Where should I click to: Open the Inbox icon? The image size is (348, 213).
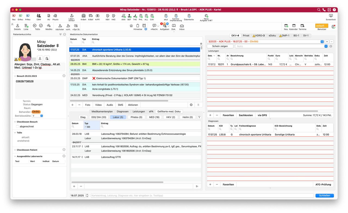click(x=182, y=27)
